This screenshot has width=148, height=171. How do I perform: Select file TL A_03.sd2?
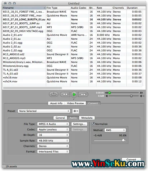pos(10,74)
